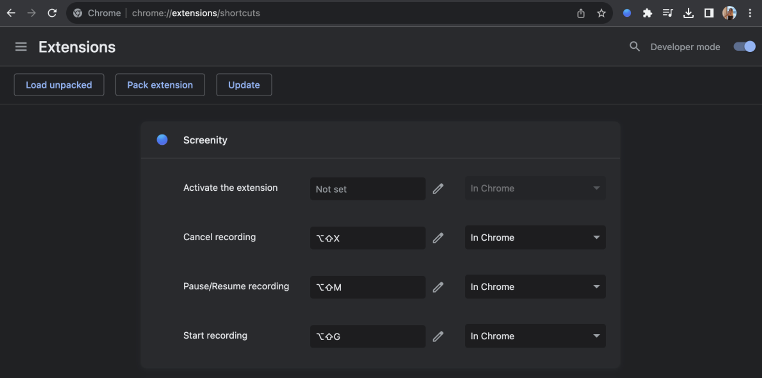The width and height of the screenshot is (762, 378).
Task: Open Screenity extension from toolbar
Action: coord(627,13)
